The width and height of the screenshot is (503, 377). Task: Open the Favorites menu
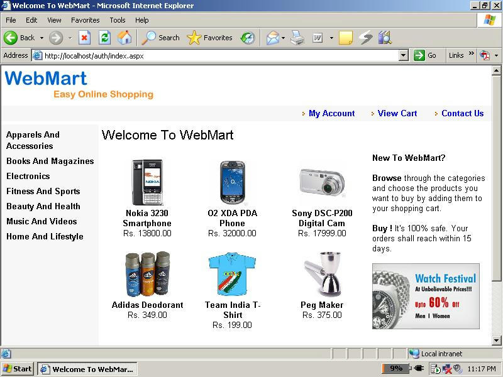coord(86,20)
